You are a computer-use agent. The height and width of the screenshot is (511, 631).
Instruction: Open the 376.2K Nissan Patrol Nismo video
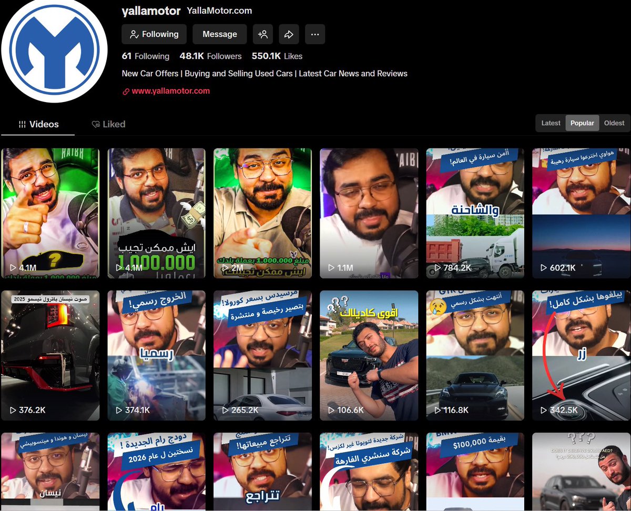[x=50, y=355]
